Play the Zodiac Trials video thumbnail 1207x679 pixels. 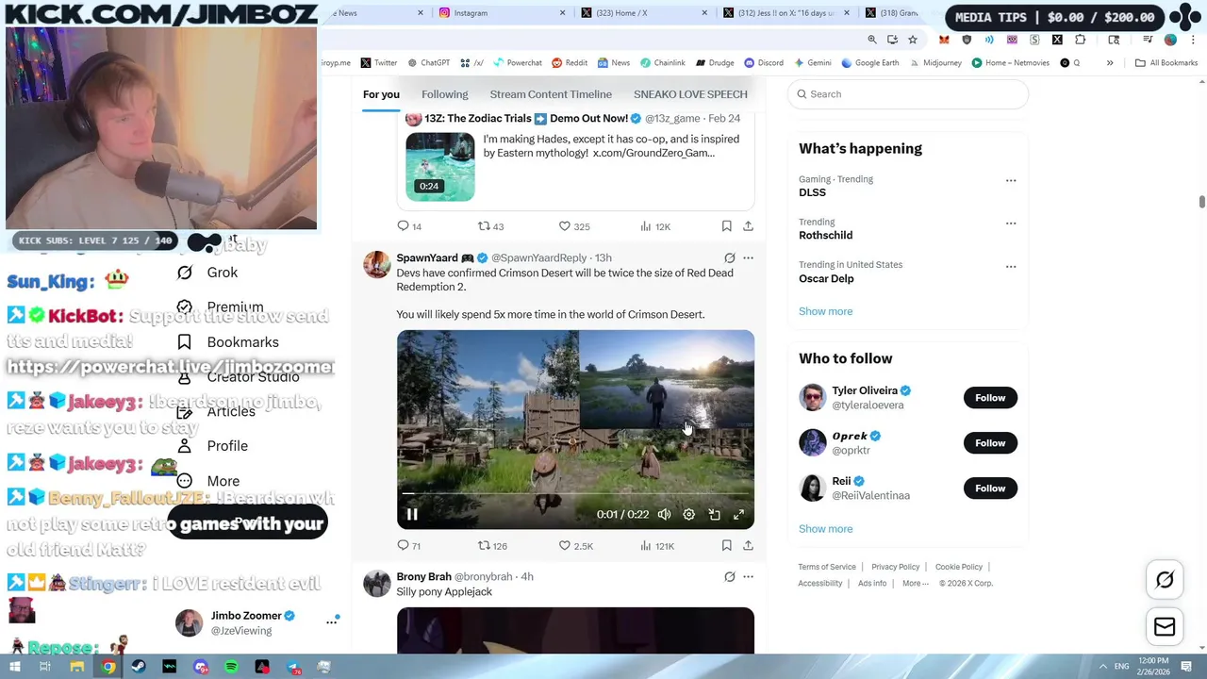[x=440, y=167]
